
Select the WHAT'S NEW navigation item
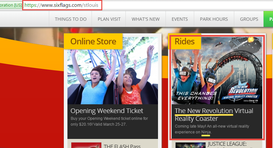click(146, 19)
